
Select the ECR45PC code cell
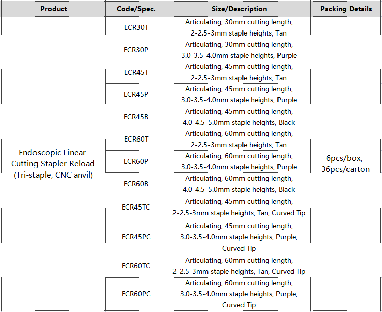(x=136, y=237)
